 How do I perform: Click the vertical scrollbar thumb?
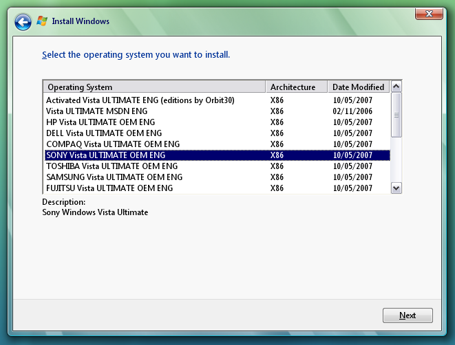point(396,114)
